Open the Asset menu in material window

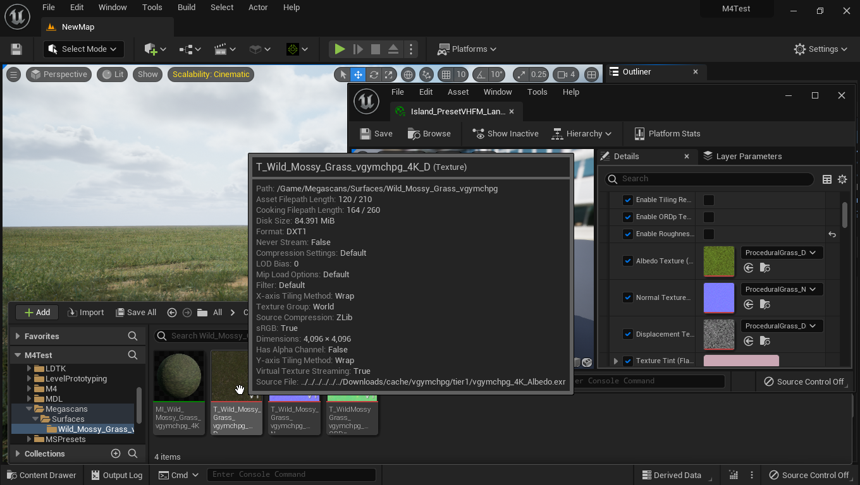click(458, 92)
